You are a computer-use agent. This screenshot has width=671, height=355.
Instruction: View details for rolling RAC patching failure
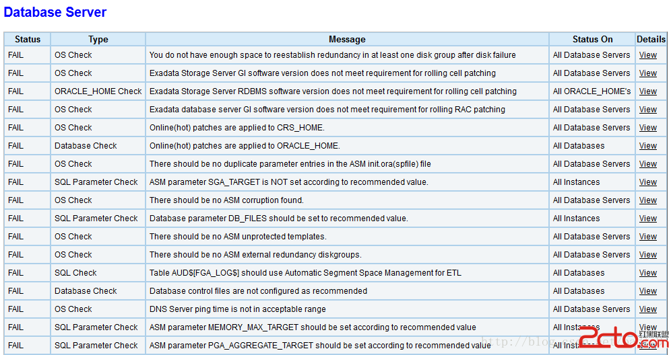[x=648, y=110]
